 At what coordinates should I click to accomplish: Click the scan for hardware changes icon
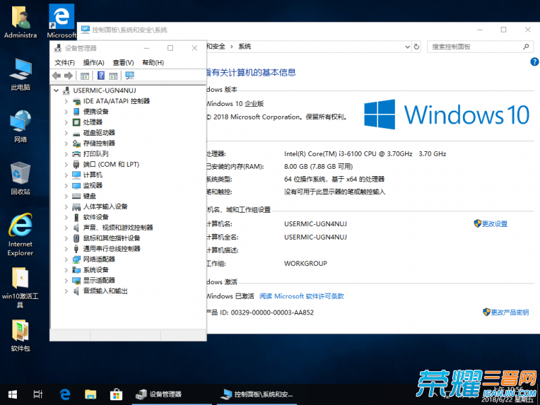pyautogui.click(x=130, y=76)
